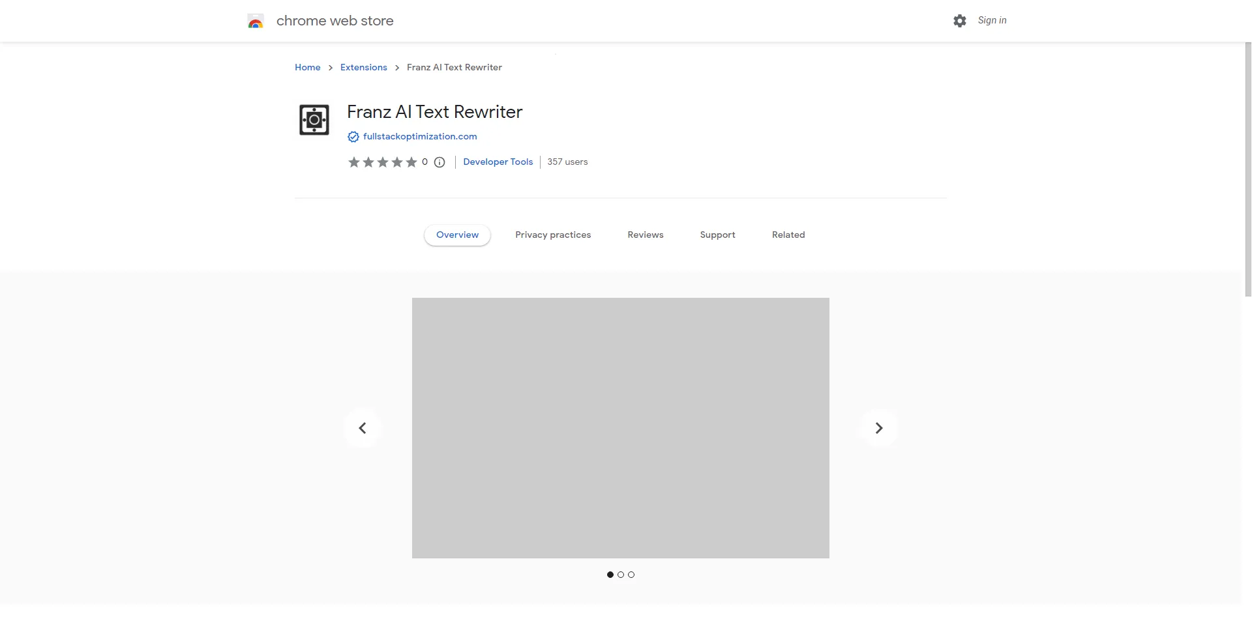The height and width of the screenshot is (617, 1252).
Task: Click the gray screenshot preview image
Action: (620, 428)
